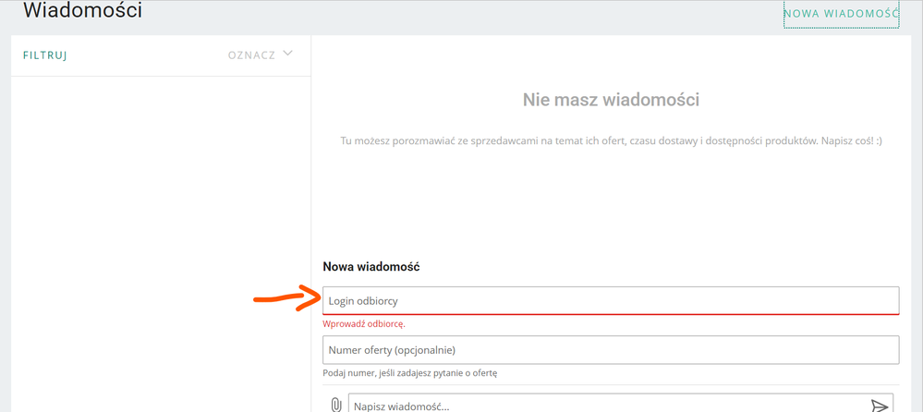This screenshot has width=923, height=412.
Task: Click the red underline of Login odbiorcy
Action: (x=610, y=314)
